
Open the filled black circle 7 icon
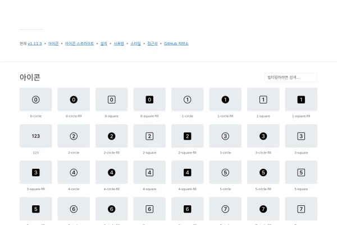pyautogui.click(x=263, y=209)
